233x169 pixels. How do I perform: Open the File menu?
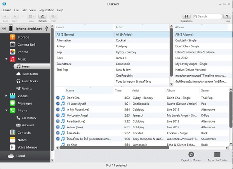coord(16,10)
